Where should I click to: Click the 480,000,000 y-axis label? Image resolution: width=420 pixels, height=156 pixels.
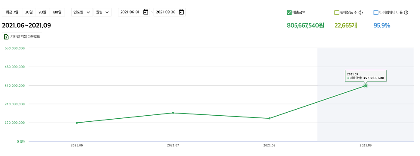15,67
